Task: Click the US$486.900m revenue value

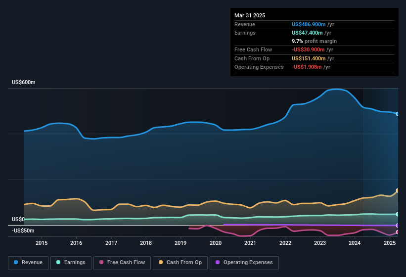Action: pos(309,24)
